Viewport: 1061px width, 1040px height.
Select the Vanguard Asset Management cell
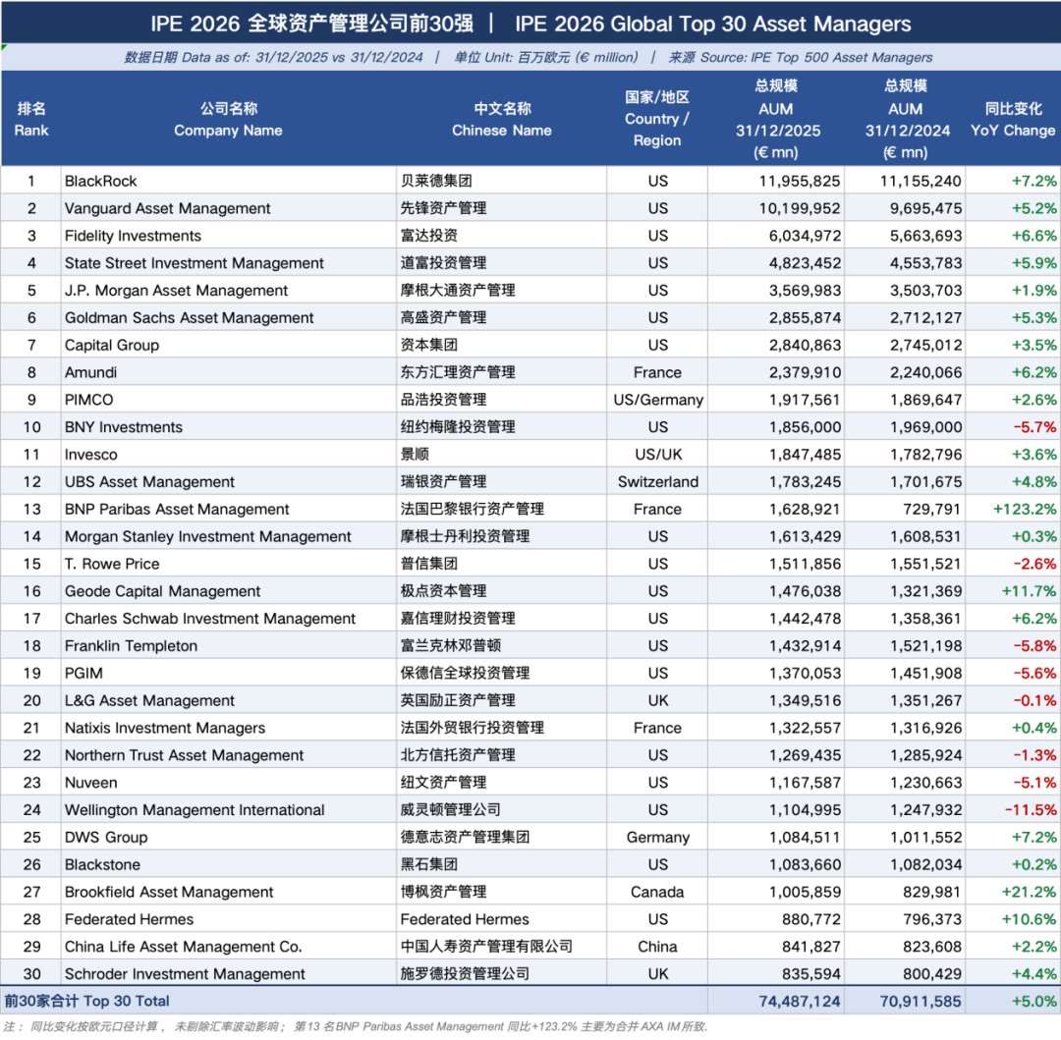point(229,208)
